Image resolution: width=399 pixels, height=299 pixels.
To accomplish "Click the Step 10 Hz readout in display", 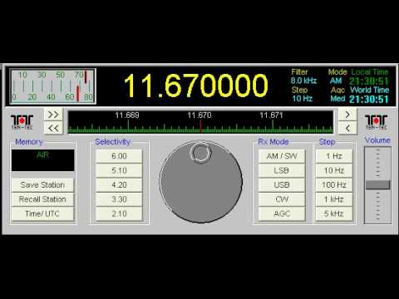I will click(x=302, y=99).
